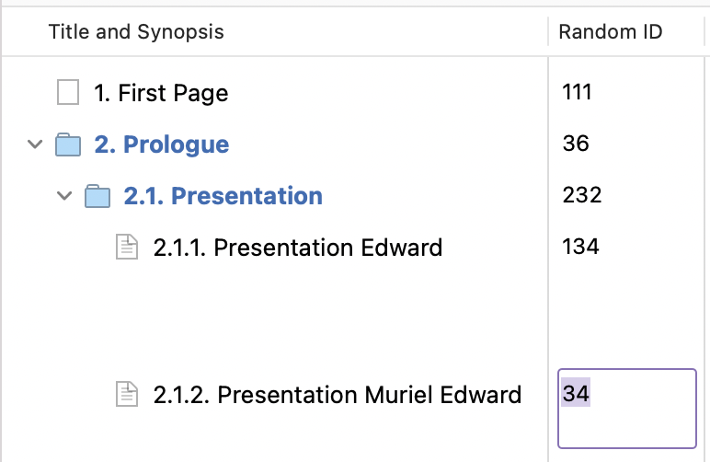Select 2.1.2. Presentation Muriel Edward document
Image resolution: width=710 pixels, height=462 pixels.
tap(338, 395)
